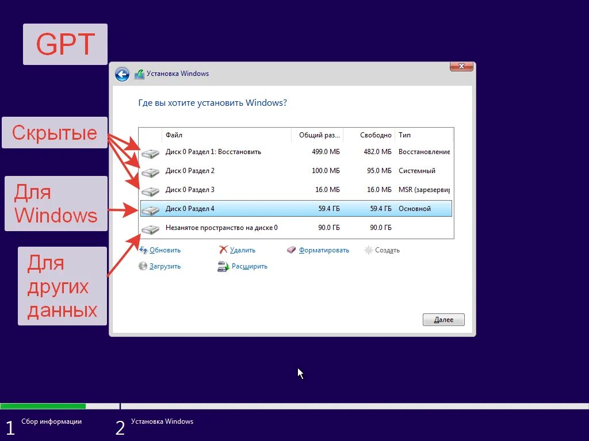
Task: Click the Создать new partition link
Action: coord(387,250)
